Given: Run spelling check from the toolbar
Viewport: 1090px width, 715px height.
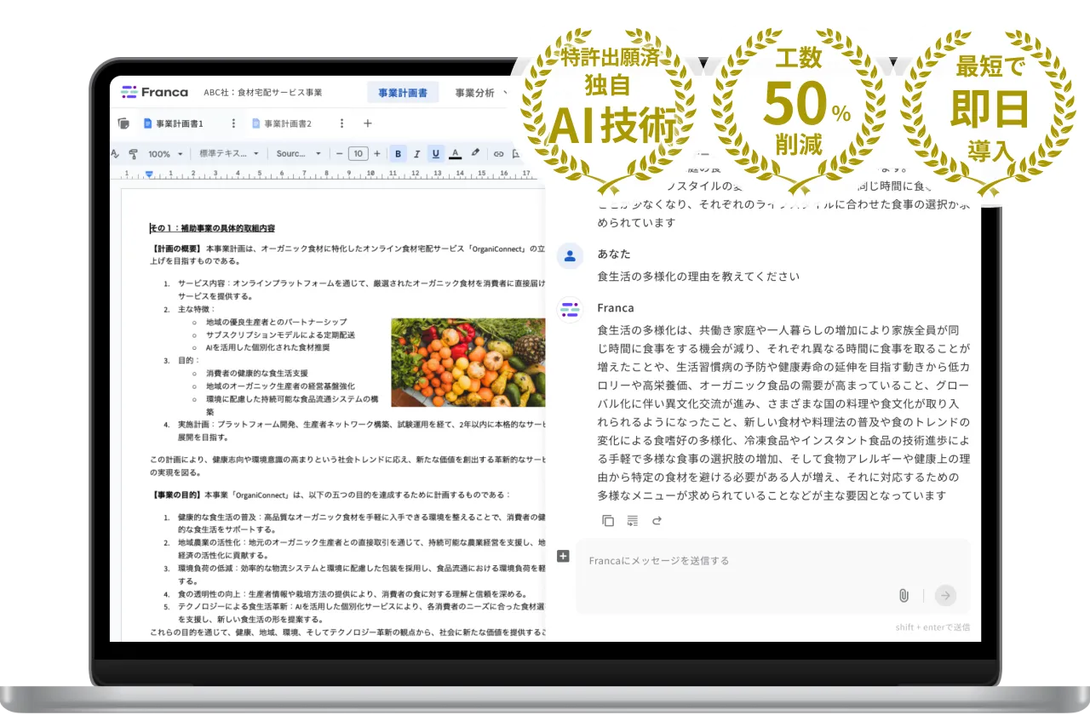Looking at the screenshot, I should 115,153.
